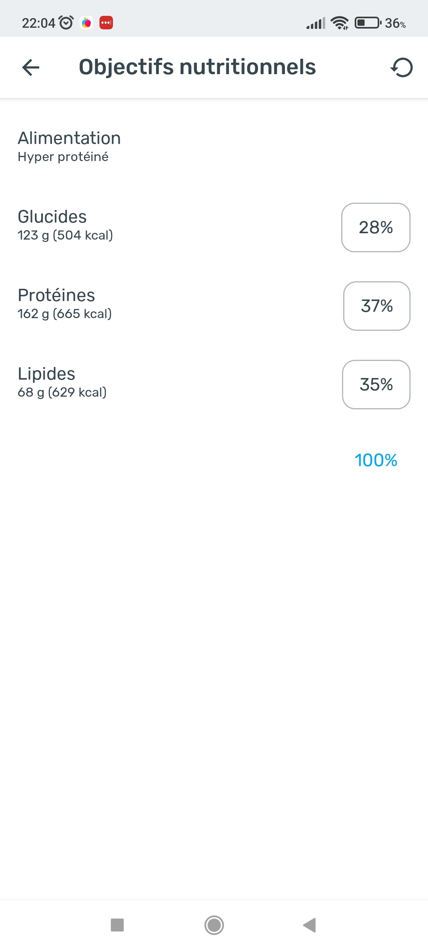Tap the Objectifs nutritionnels title
This screenshot has height=952, width=428.
pos(197,67)
